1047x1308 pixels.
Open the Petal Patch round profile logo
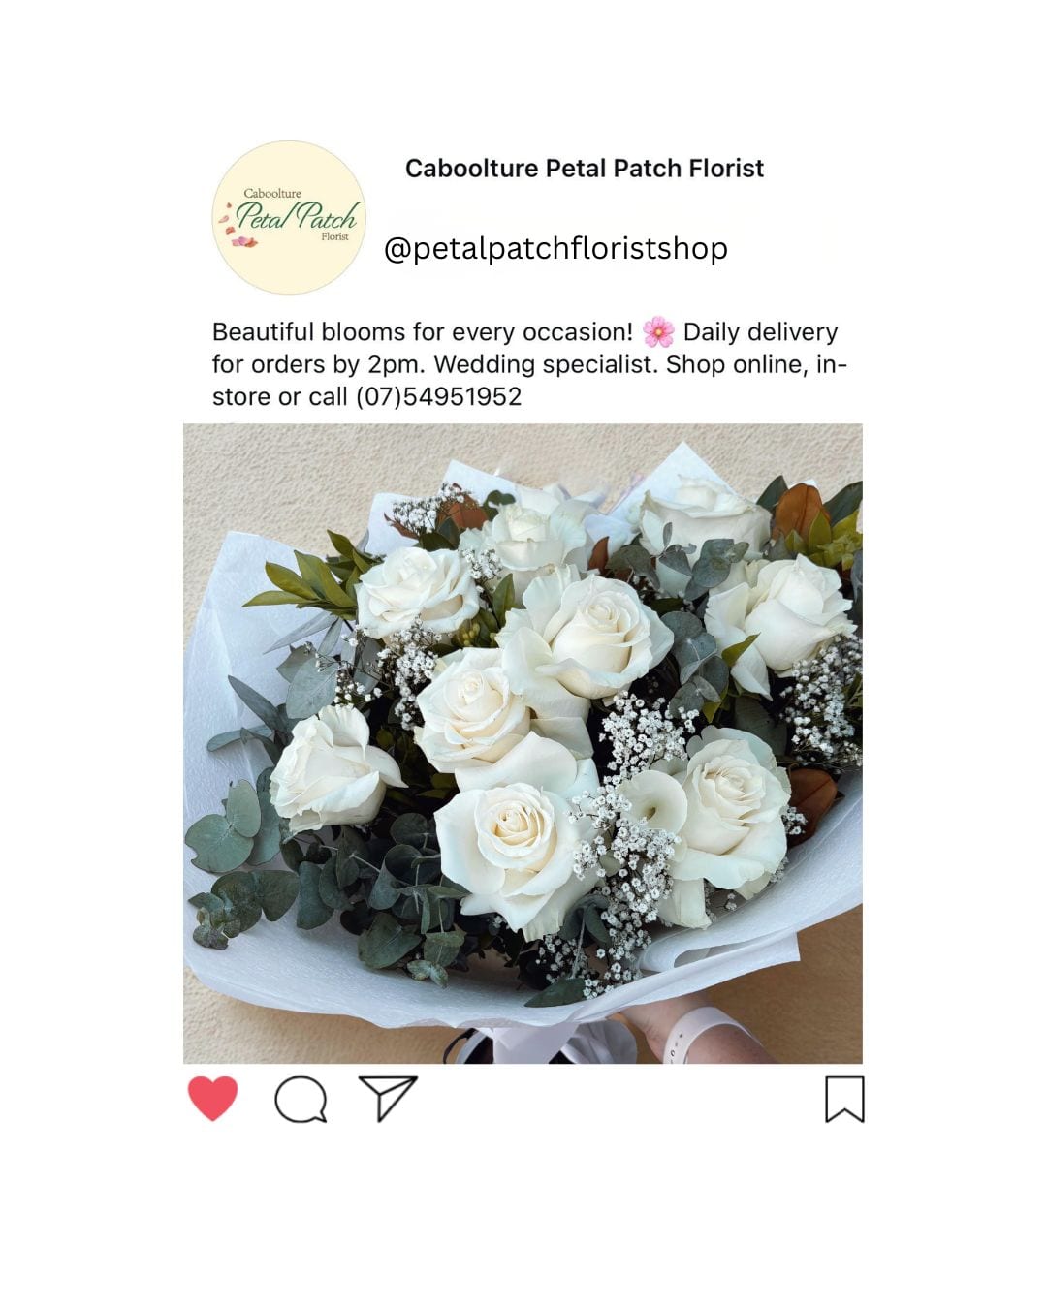pos(289,218)
